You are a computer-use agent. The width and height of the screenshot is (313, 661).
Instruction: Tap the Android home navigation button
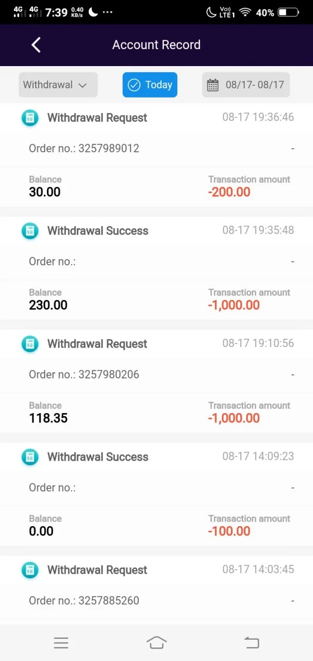156,642
